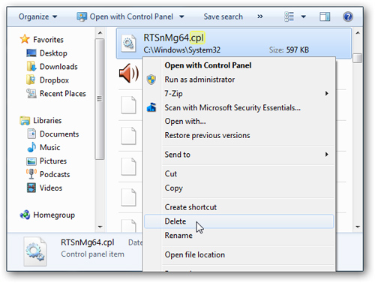Choose Open with Control Panel in context menu
This screenshot has width=375, height=283.
(x=239, y=65)
